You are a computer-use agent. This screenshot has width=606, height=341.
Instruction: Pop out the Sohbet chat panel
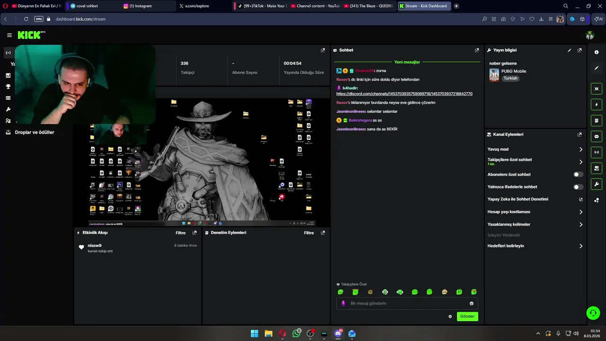pos(477,50)
